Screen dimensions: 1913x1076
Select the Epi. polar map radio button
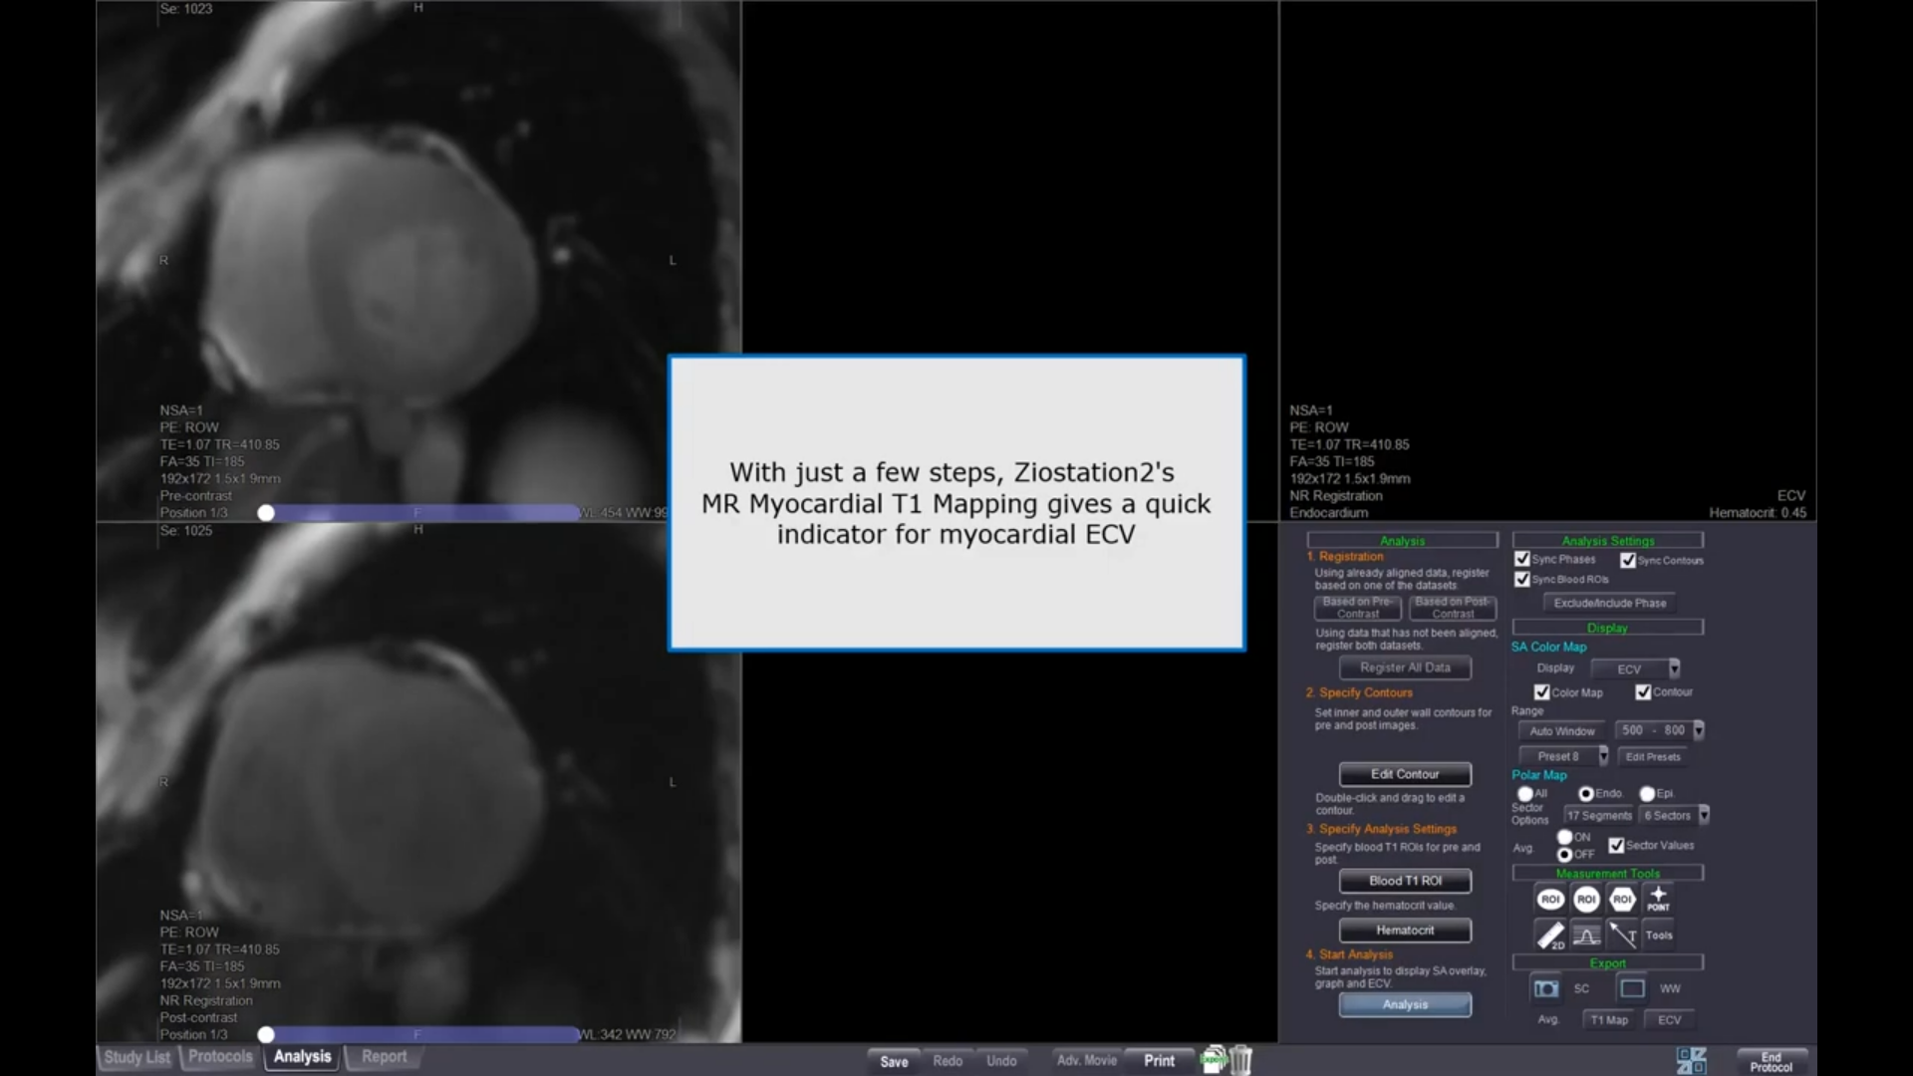pyautogui.click(x=1647, y=794)
